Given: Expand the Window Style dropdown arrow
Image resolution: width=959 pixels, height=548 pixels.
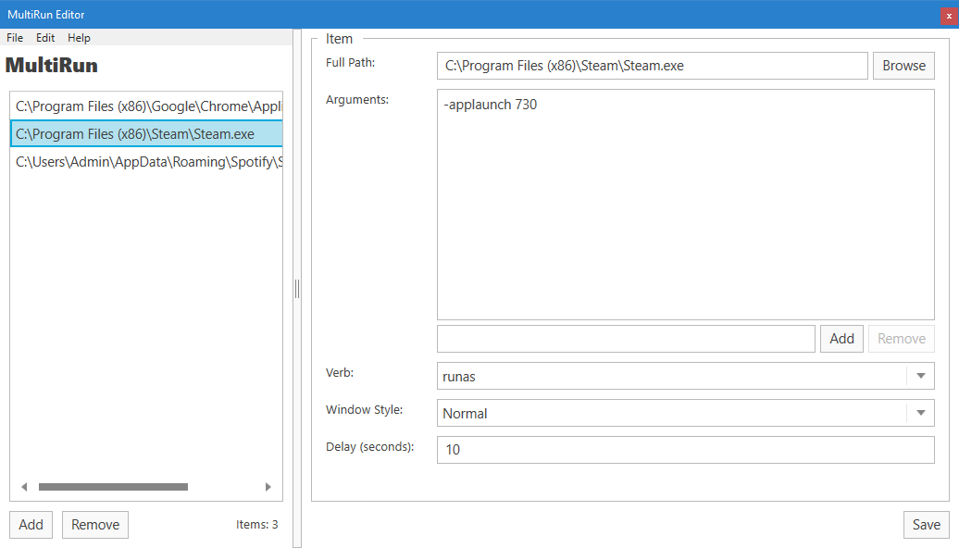Looking at the screenshot, I should [x=920, y=413].
